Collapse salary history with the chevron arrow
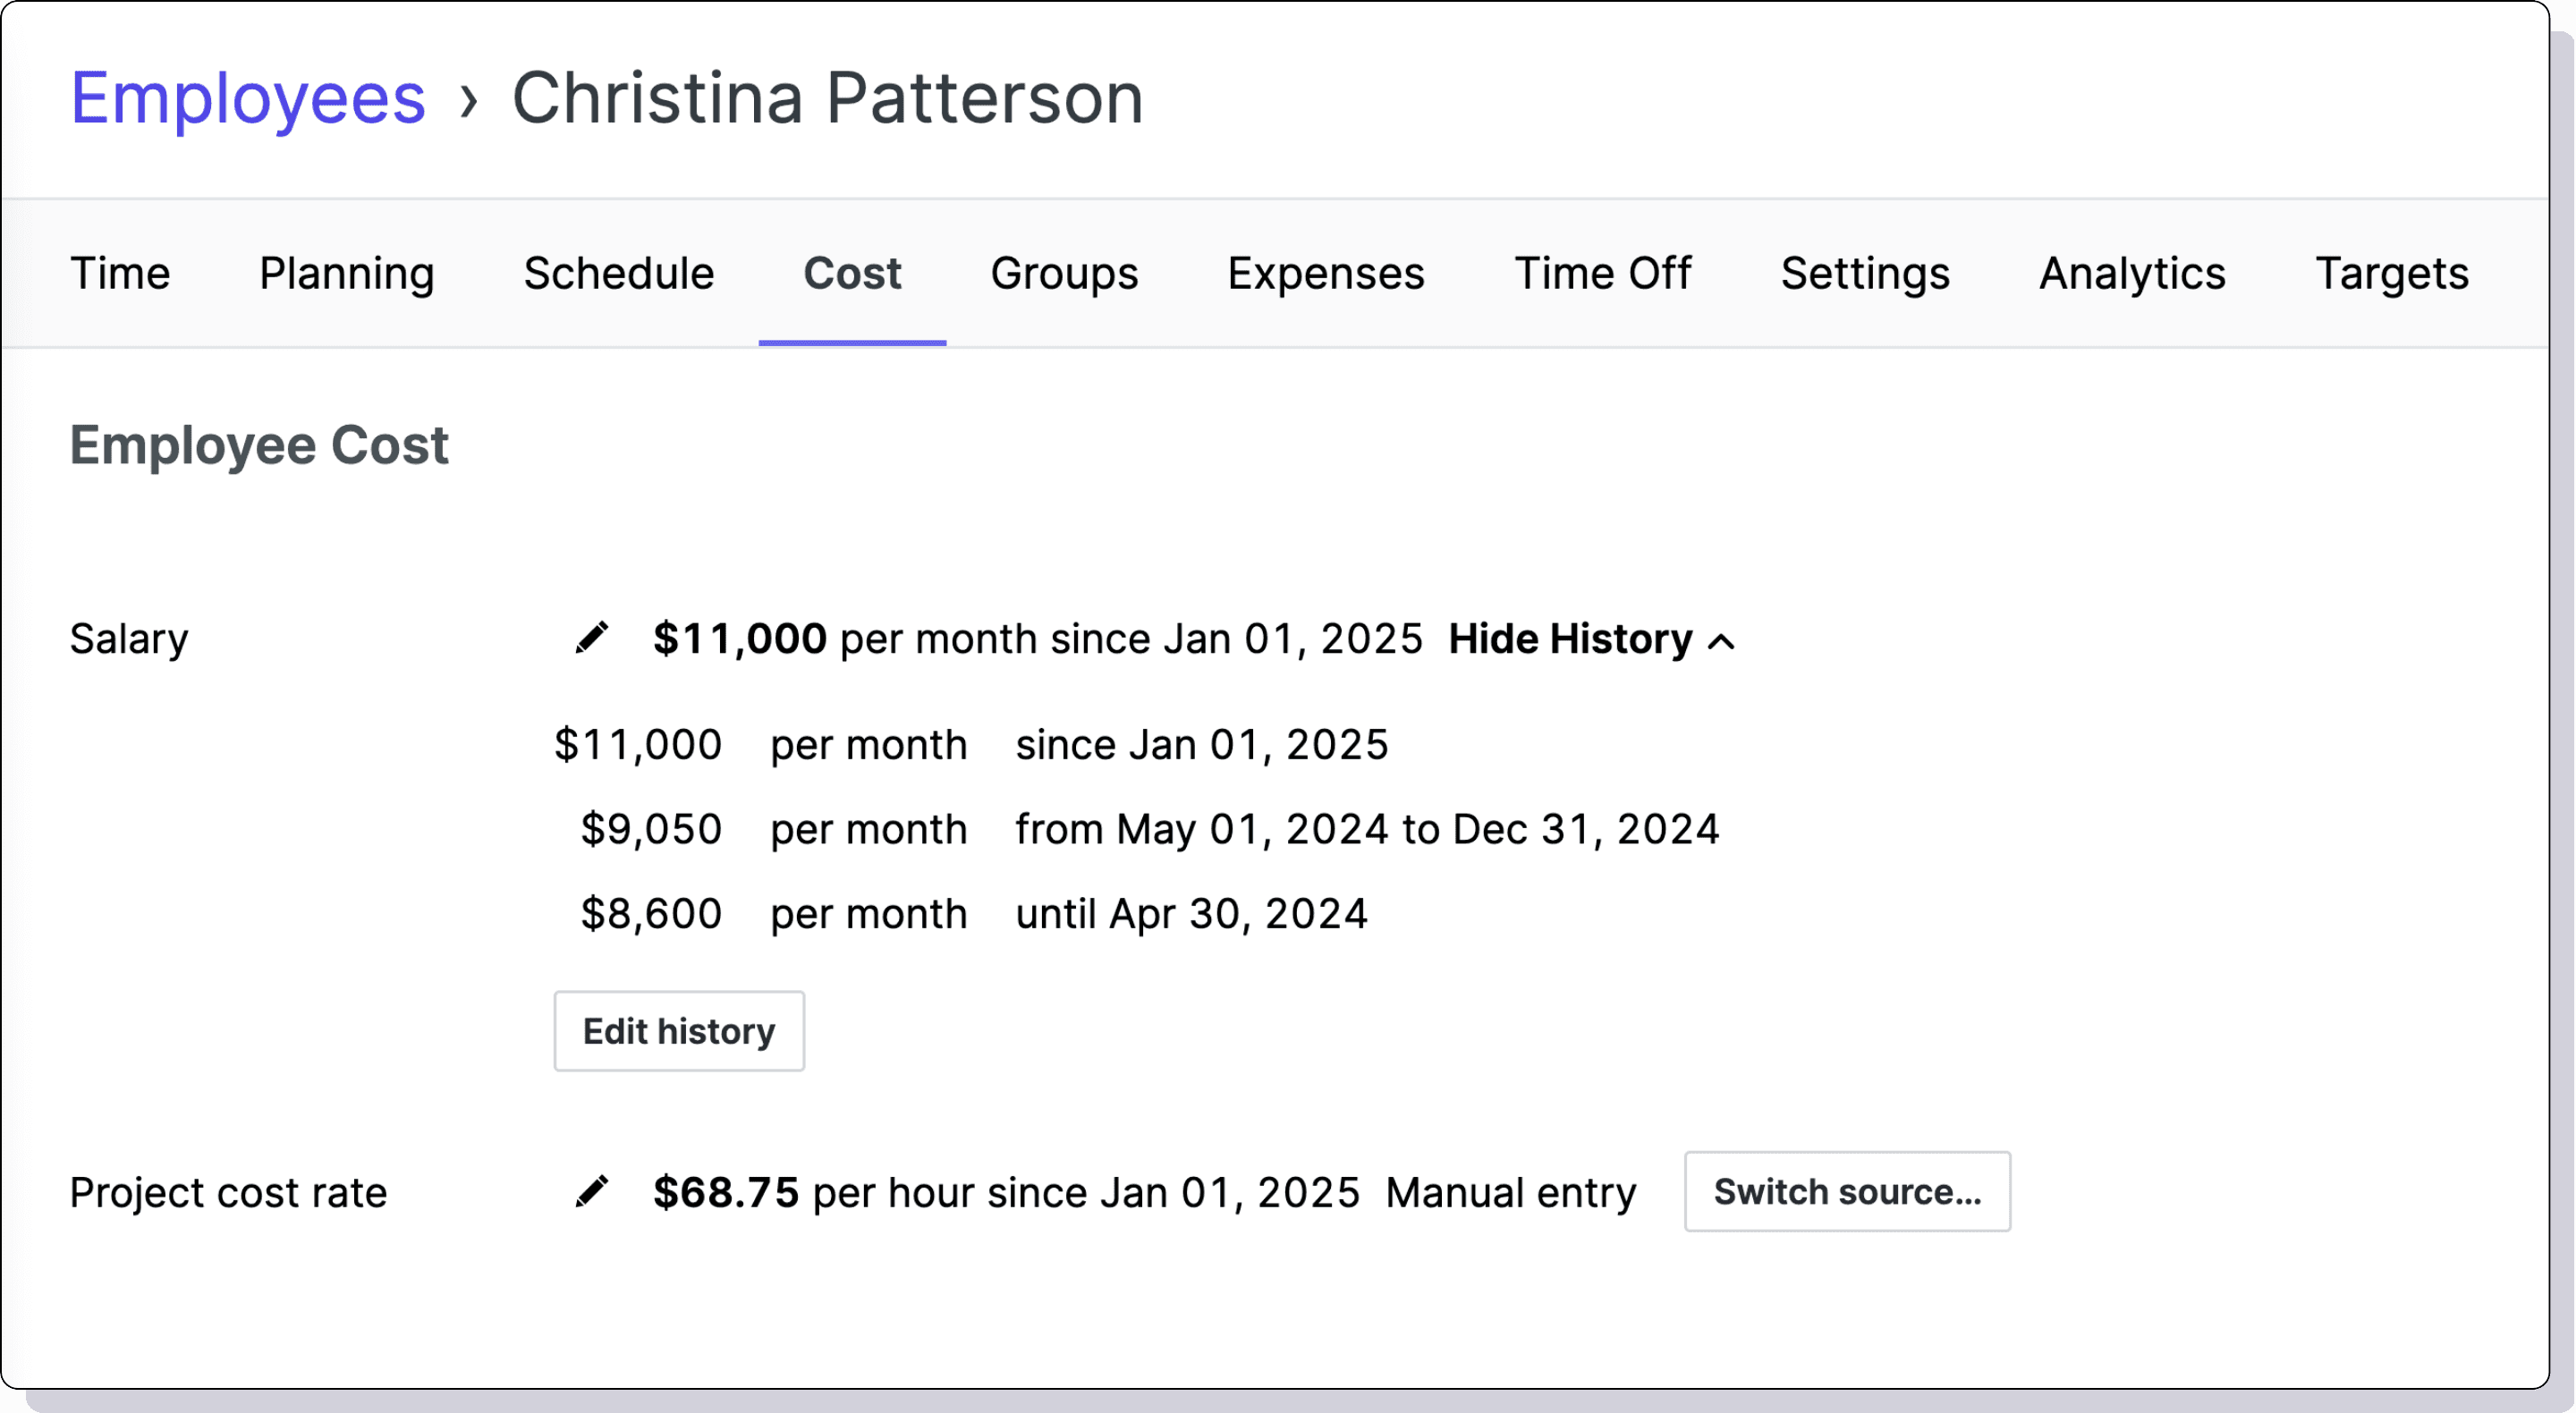The height and width of the screenshot is (1413, 2576). [x=1721, y=641]
